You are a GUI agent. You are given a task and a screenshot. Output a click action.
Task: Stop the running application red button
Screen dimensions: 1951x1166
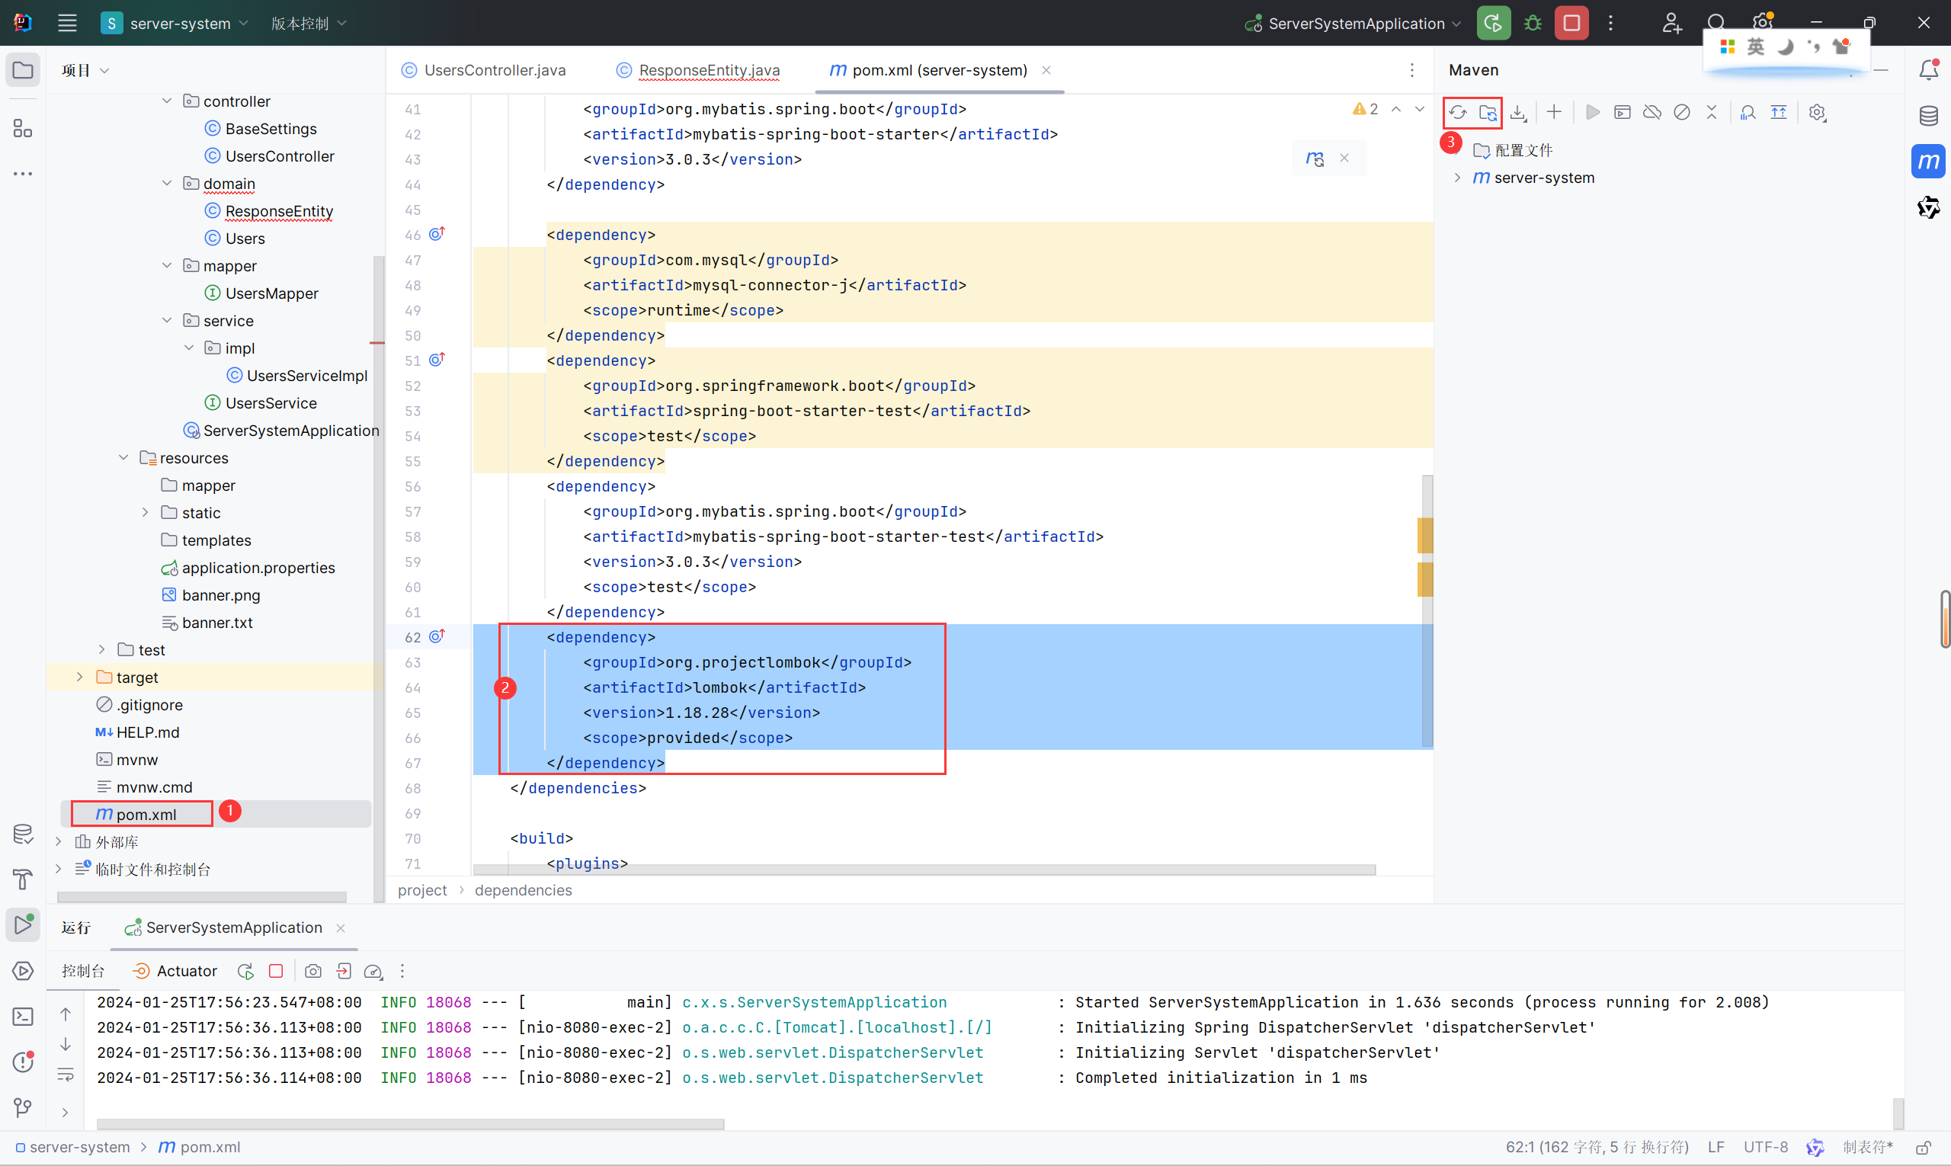tap(1571, 23)
